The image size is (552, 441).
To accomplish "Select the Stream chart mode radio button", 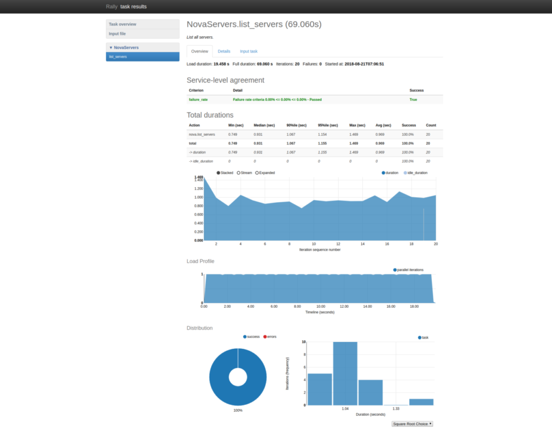I will [x=239, y=173].
